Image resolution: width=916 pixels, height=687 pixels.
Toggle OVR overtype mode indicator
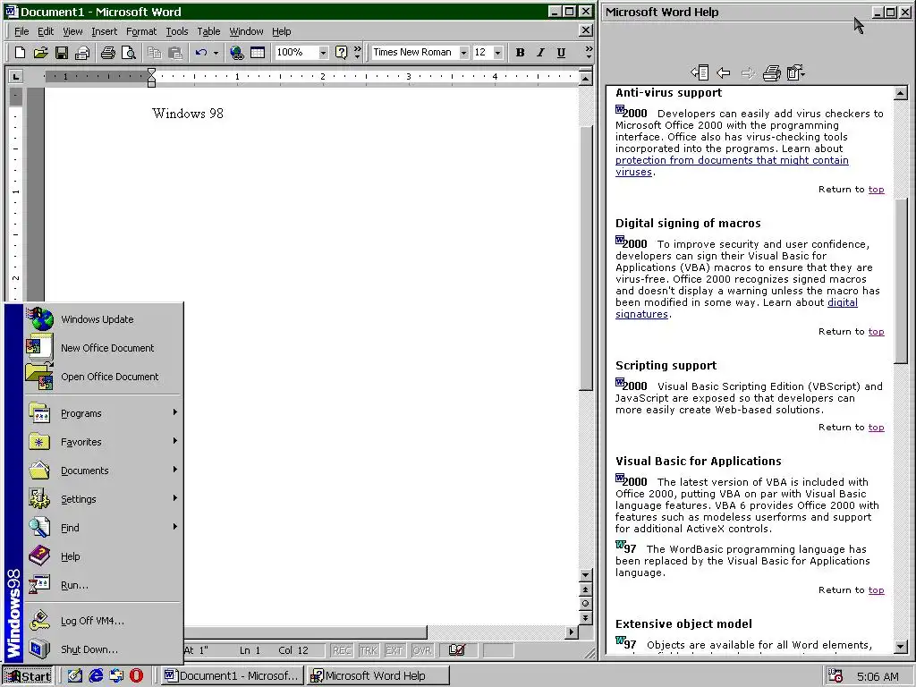click(422, 650)
